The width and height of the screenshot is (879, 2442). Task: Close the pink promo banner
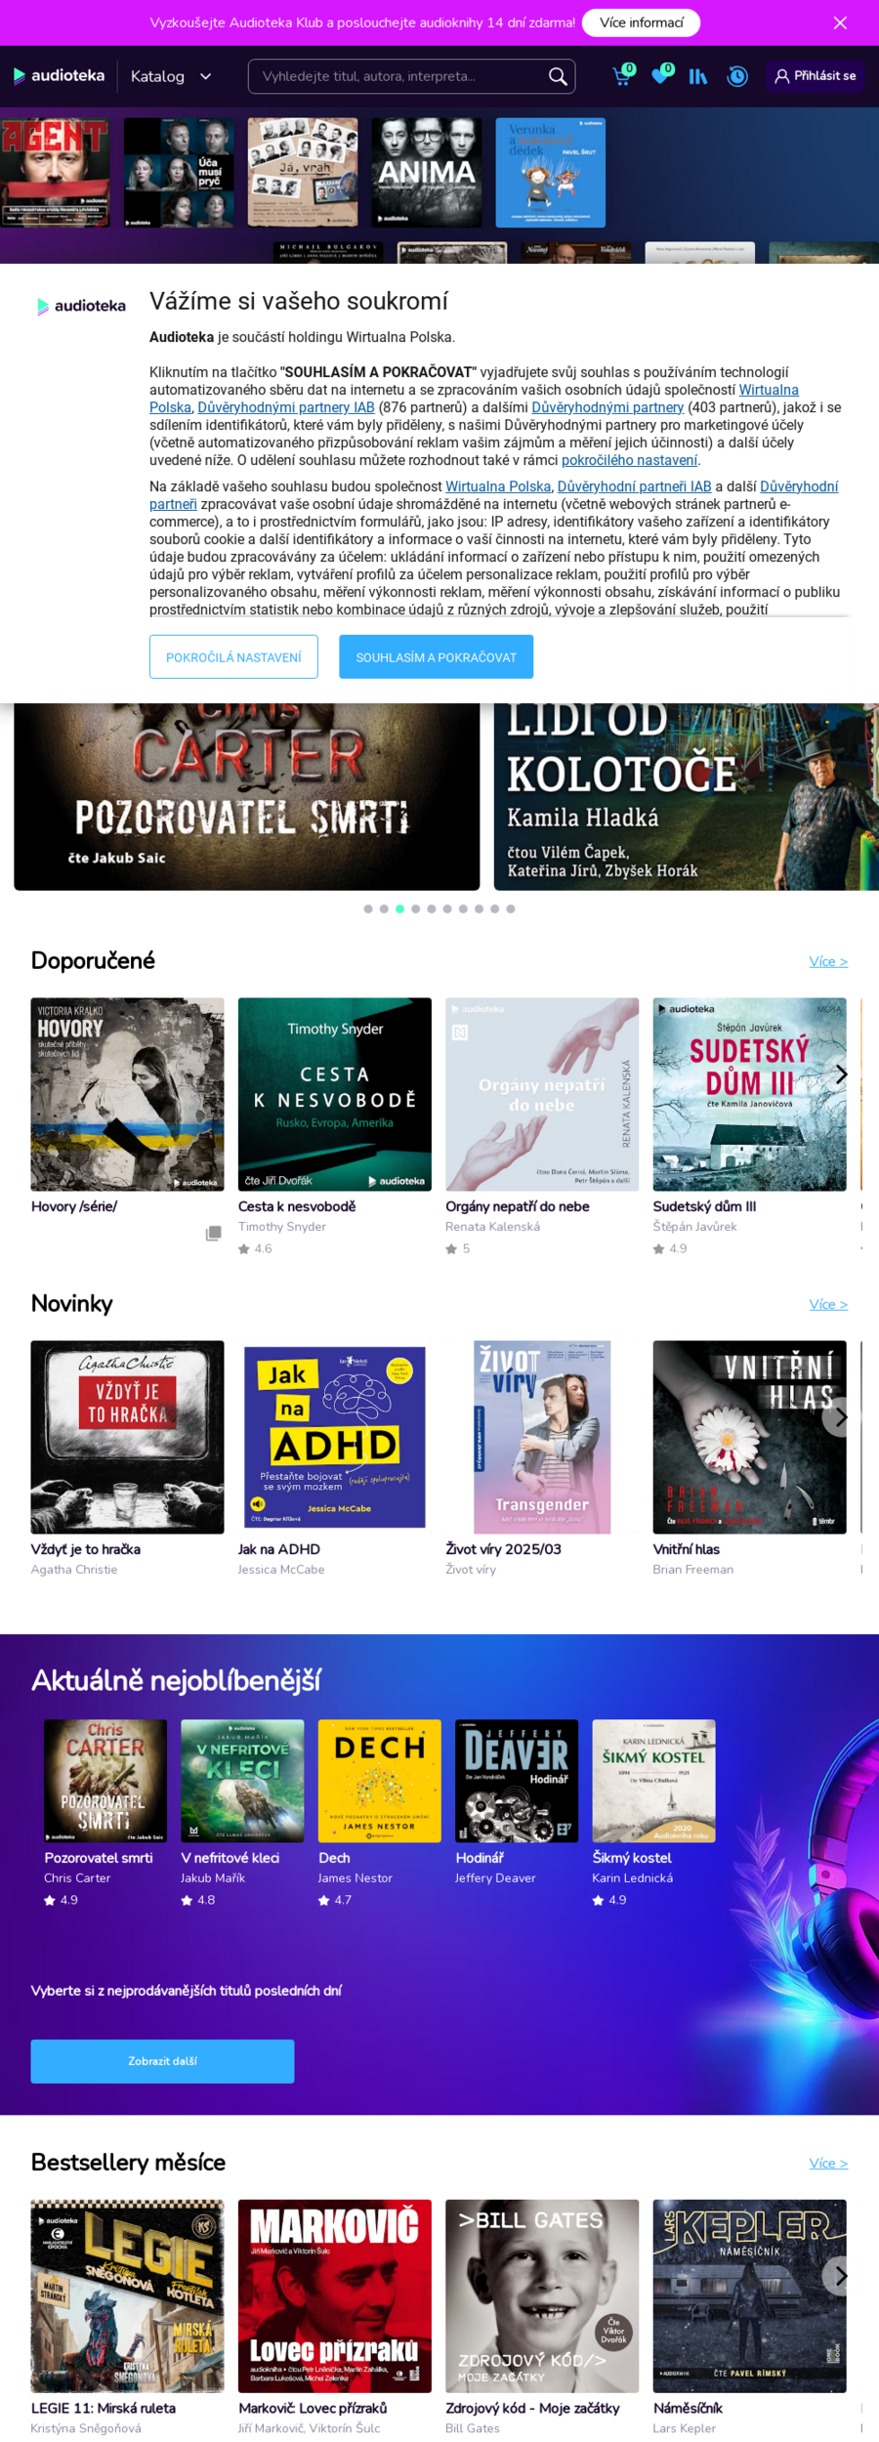(x=840, y=22)
